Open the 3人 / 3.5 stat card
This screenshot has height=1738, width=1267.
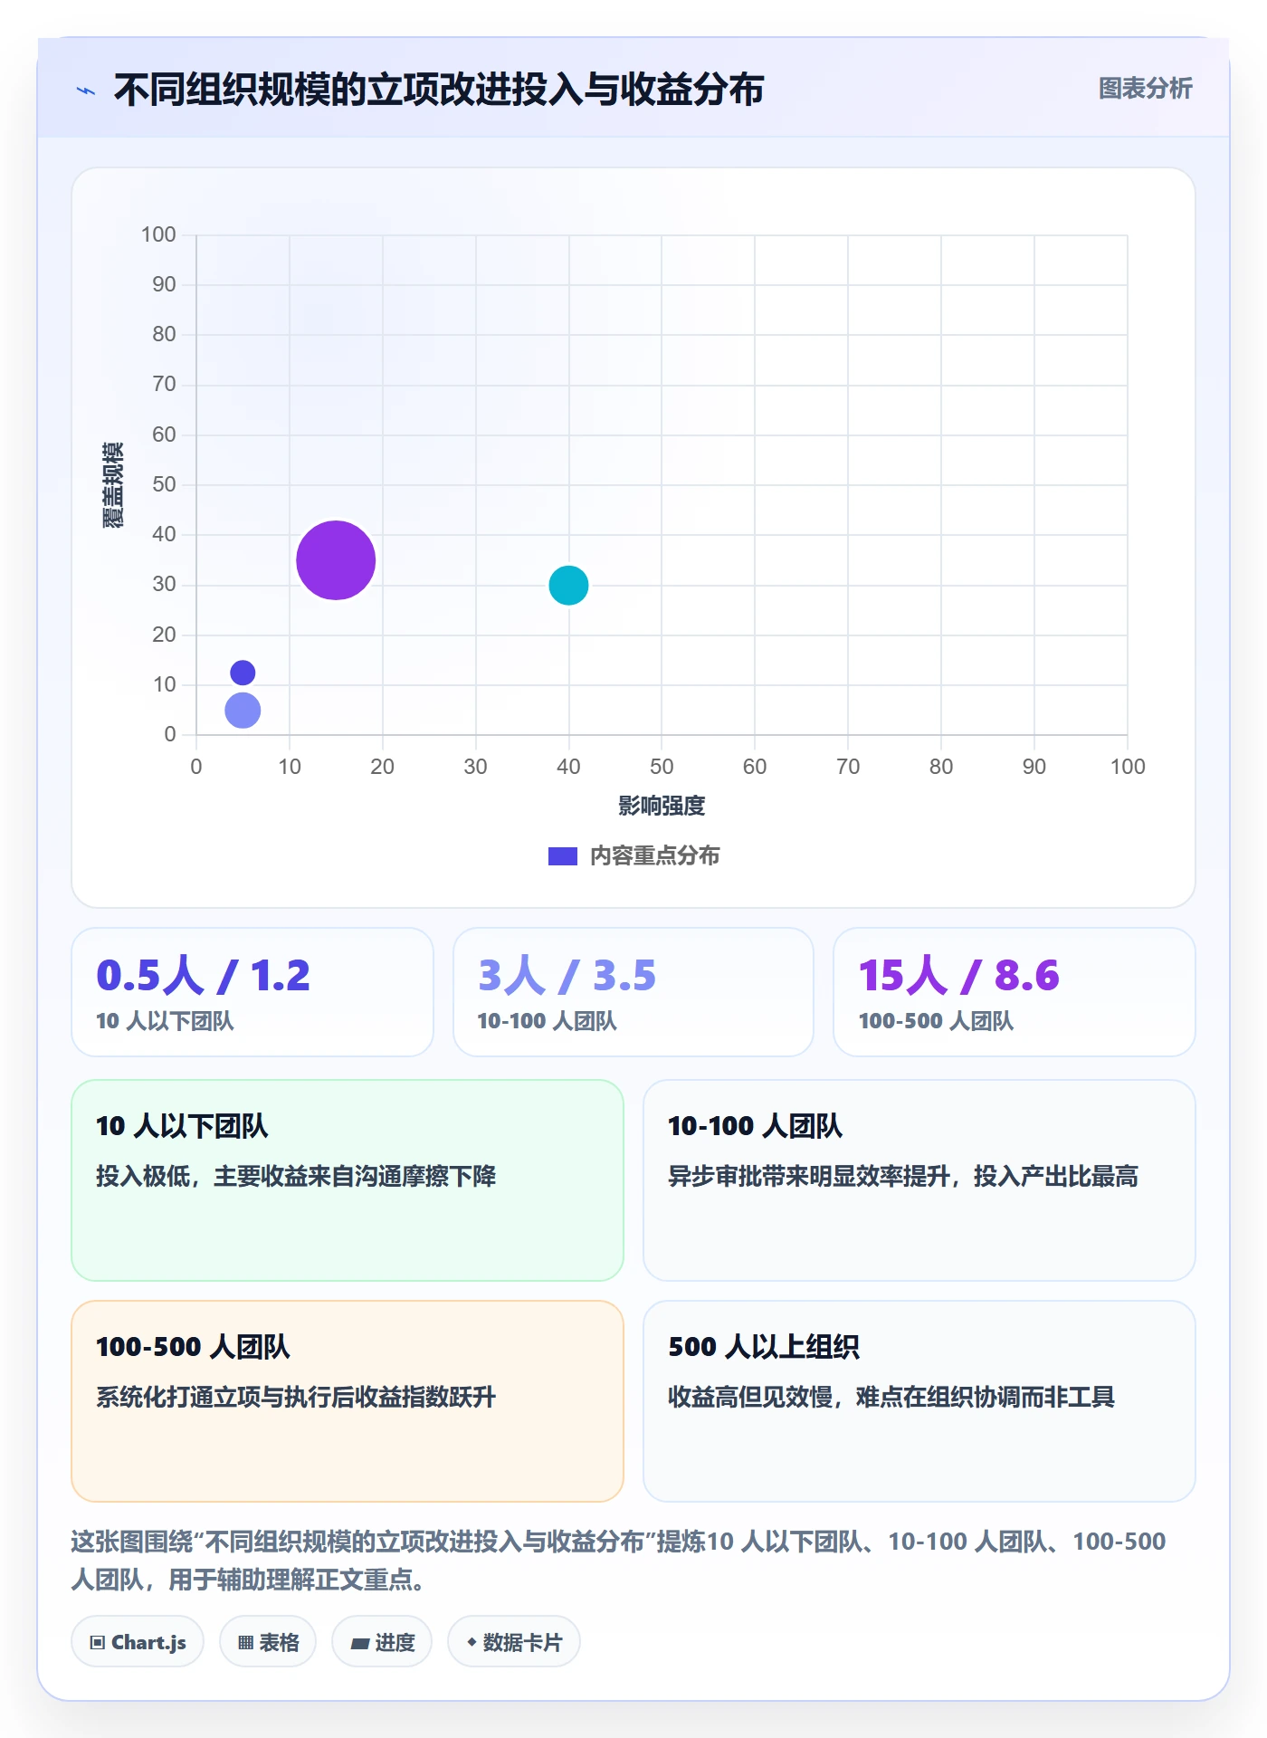click(x=633, y=992)
